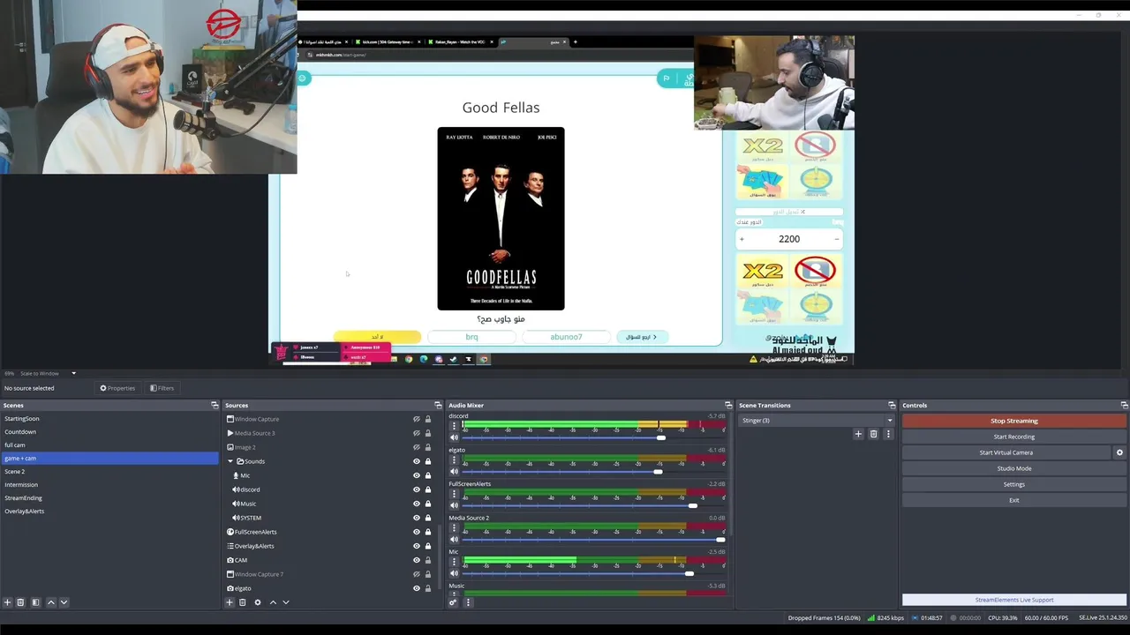Open source properties gear in Sources toolbar

258,602
